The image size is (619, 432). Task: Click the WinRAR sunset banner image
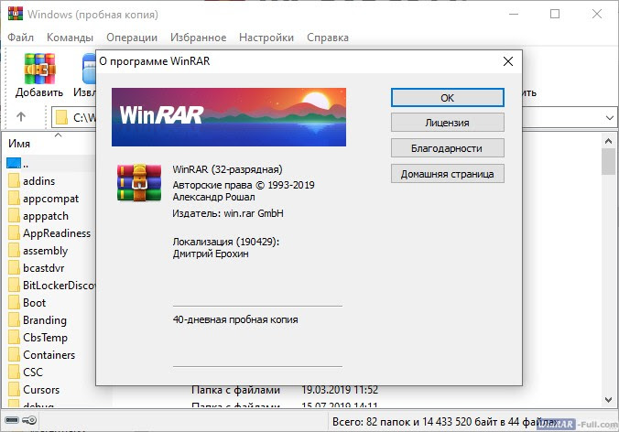pyautogui.click(x=229, y=117)
